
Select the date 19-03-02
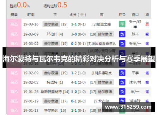pos(31,44)
